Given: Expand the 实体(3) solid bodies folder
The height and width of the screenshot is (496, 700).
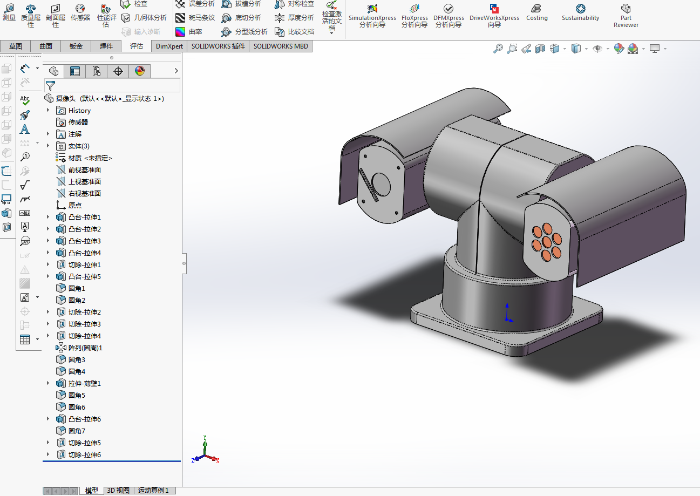Looking at the screenshot, I should click(x=47, y=146).
